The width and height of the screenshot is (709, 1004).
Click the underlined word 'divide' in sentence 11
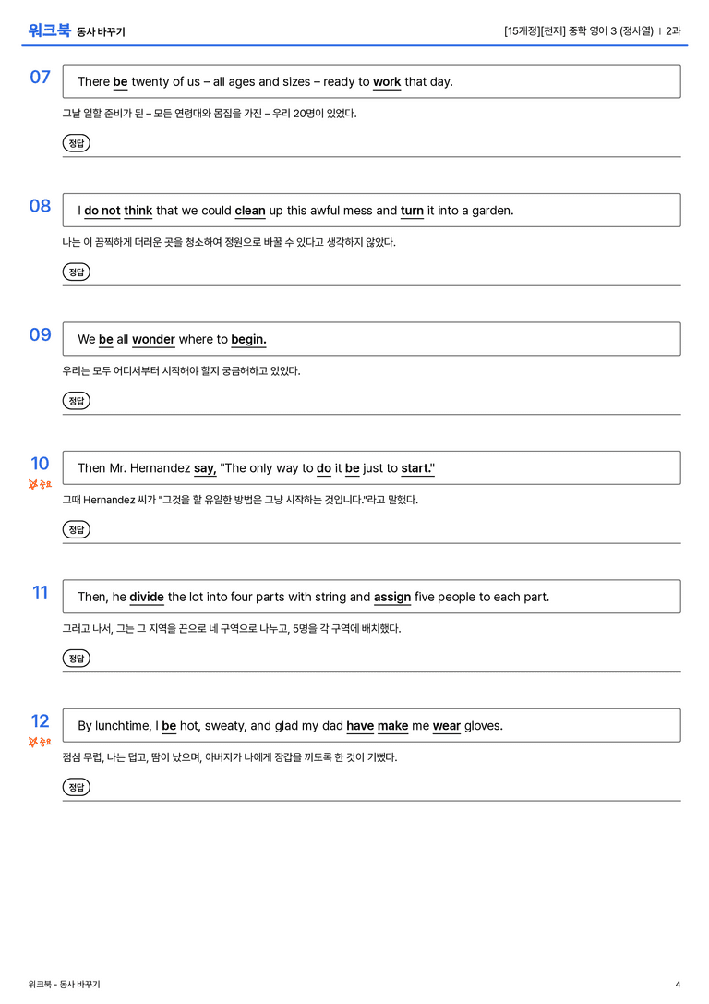147,597
